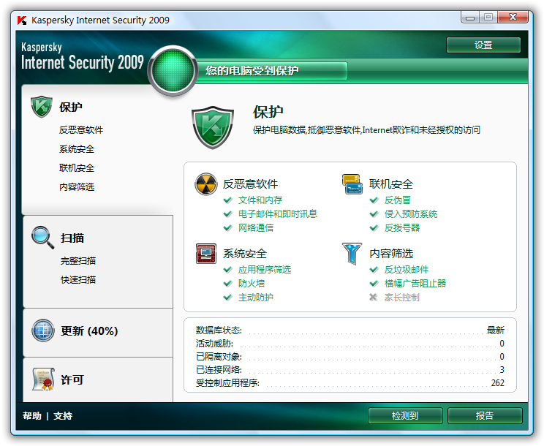Screen dimensions: 544x446
Task: Click the 内容筛选 heading in main panel
Action: (391, 254)
